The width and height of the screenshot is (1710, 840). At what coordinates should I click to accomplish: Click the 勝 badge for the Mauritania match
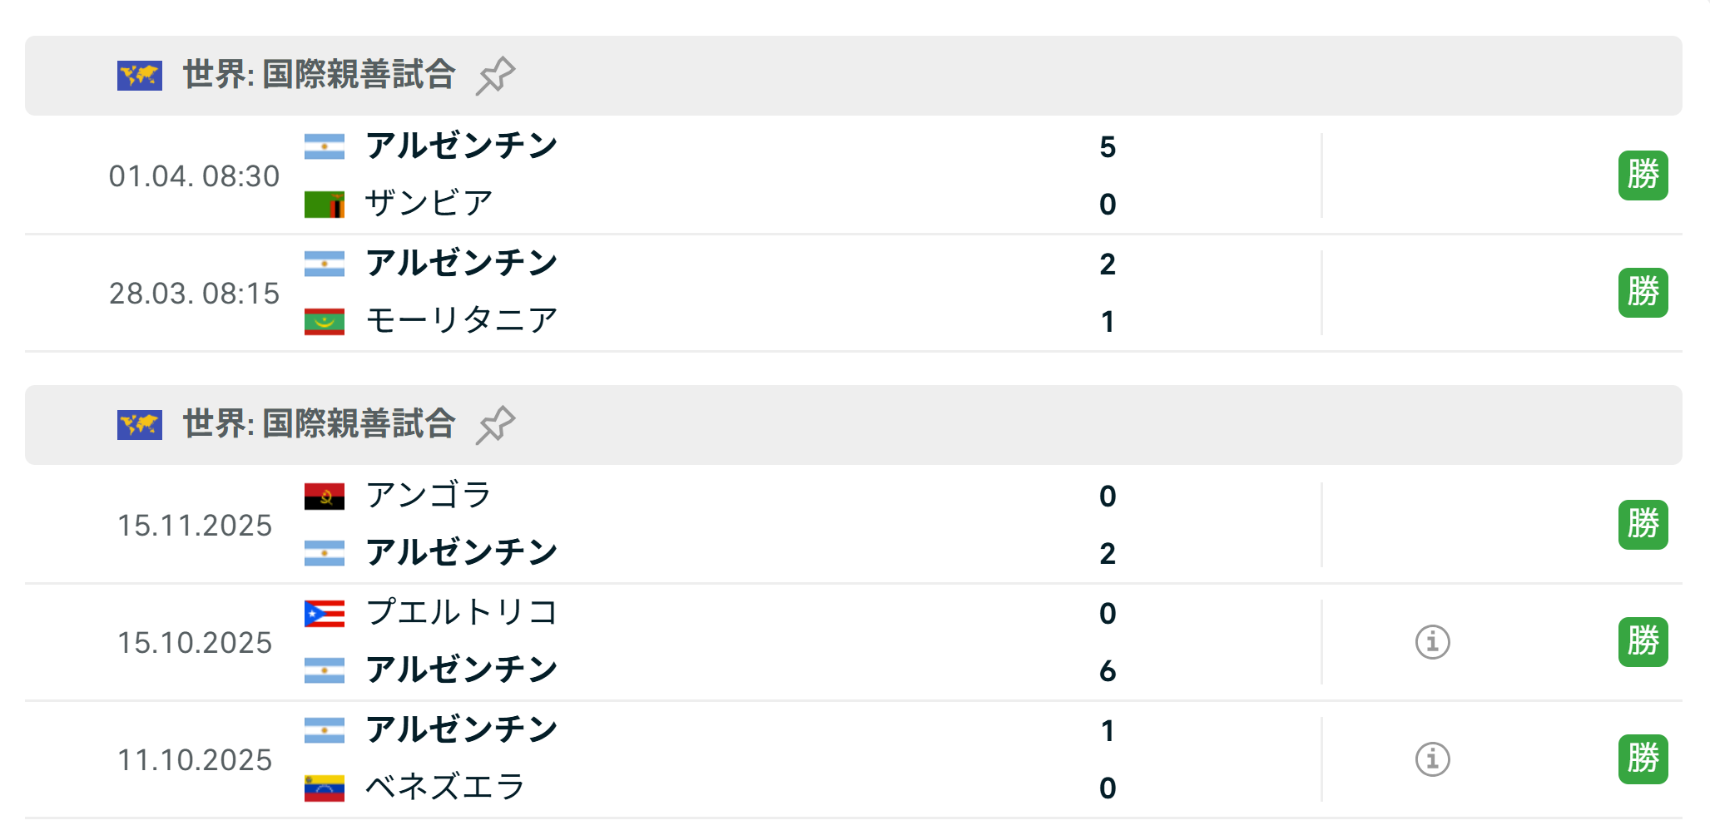point(1643,293)
